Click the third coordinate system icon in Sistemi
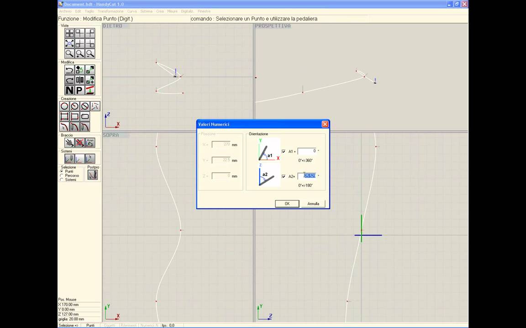Viewport: 526px width, 328px height. 90,159
